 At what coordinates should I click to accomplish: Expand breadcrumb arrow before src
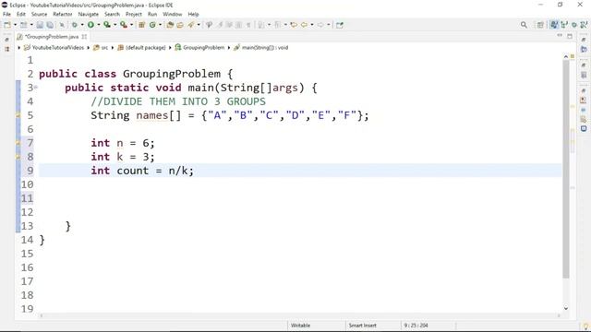[89, 48]
